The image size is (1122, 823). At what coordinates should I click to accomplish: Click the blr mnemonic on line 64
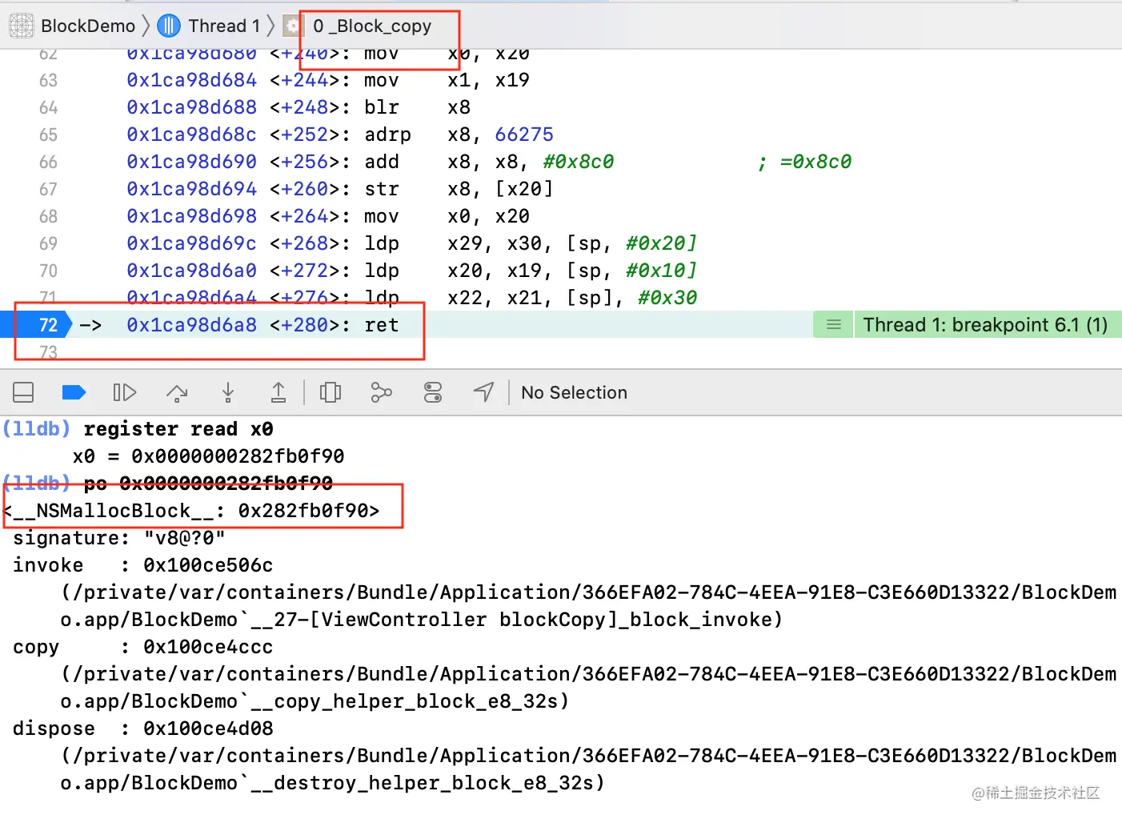tap(382, 107)
